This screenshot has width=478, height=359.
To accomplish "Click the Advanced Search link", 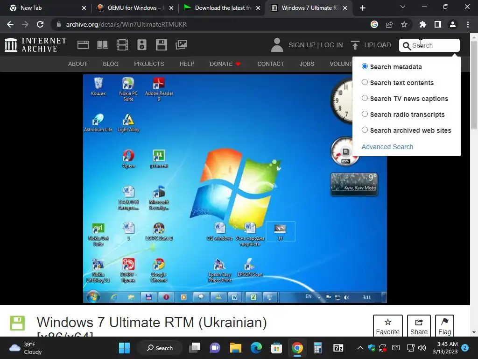I will (x=387, y=147).
